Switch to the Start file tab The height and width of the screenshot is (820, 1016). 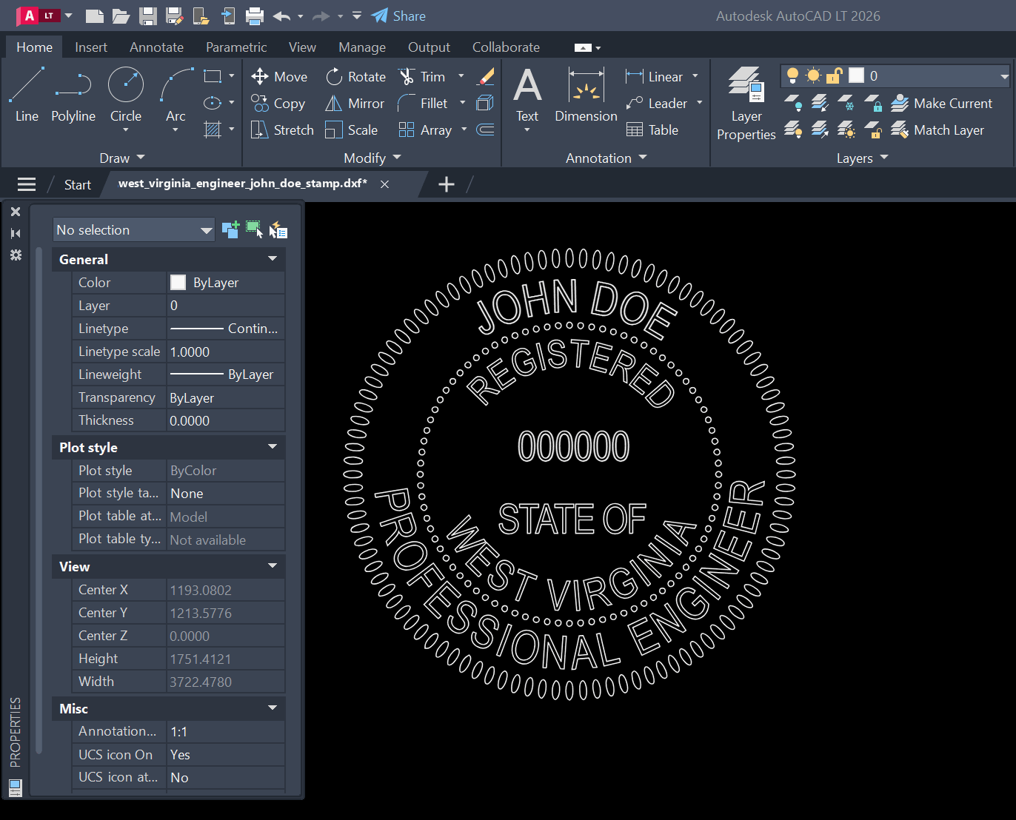pyautogui.click(x=78, y=184)
